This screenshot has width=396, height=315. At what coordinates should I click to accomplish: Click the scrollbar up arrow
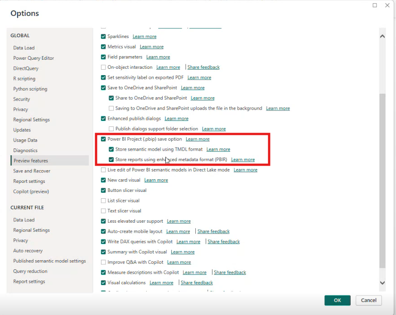[x=382, y=36]
